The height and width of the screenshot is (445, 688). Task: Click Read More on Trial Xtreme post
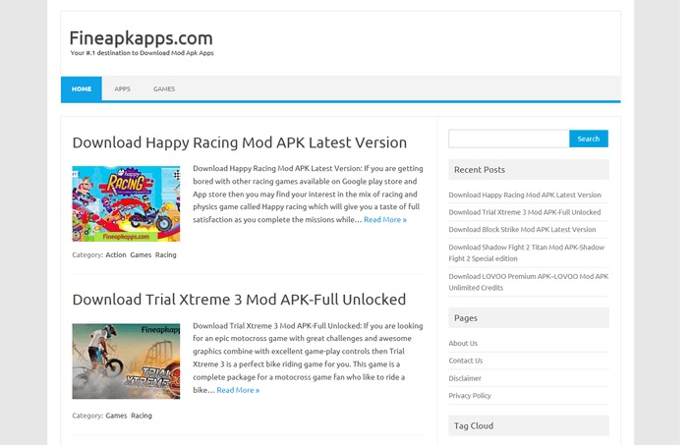tap(238, 390)
